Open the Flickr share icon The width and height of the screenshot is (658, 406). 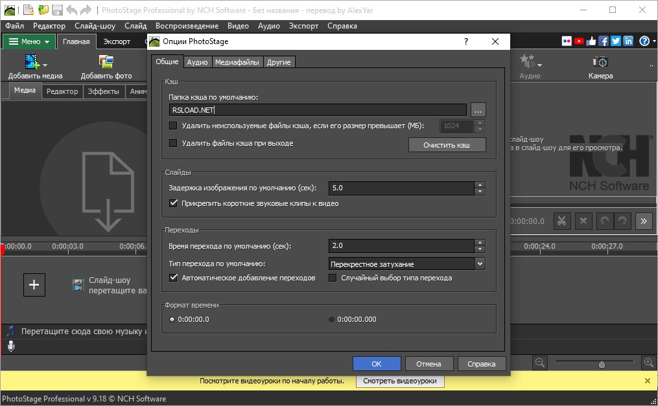(567, 41)
